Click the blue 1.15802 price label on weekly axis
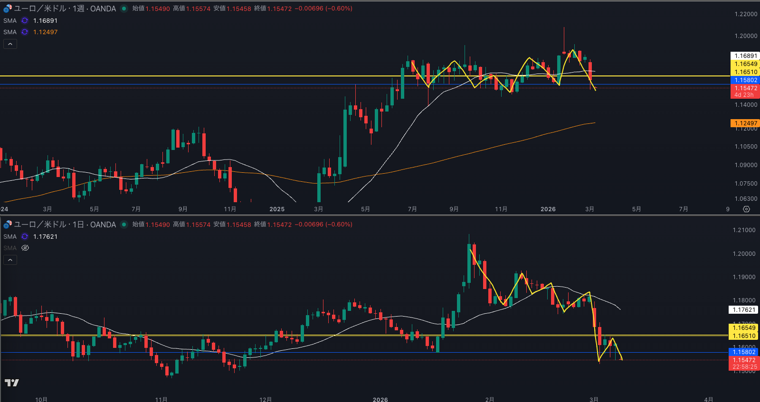 (745, 80)
